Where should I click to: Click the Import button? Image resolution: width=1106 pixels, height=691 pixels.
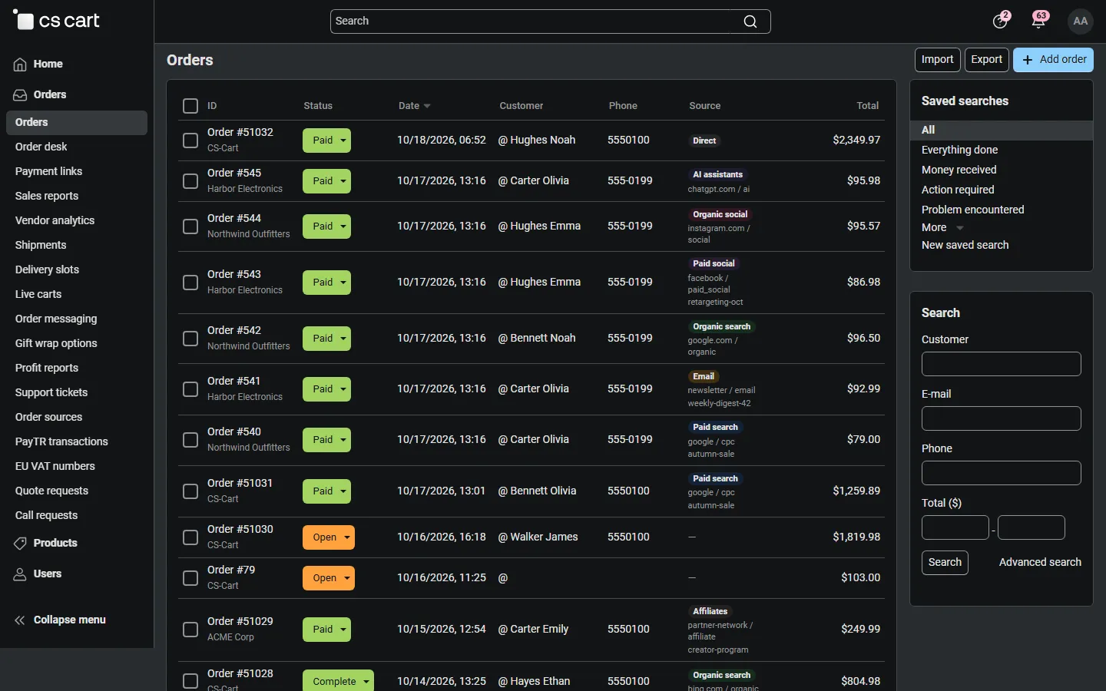937,60
